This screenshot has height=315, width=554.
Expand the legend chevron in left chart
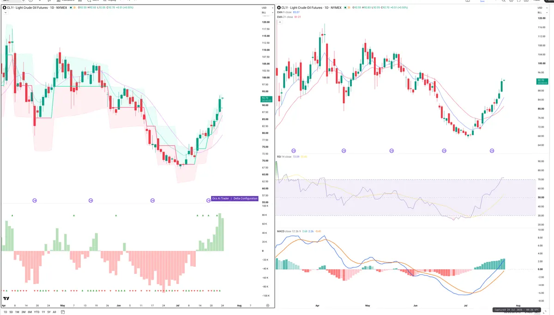[5, 12]
